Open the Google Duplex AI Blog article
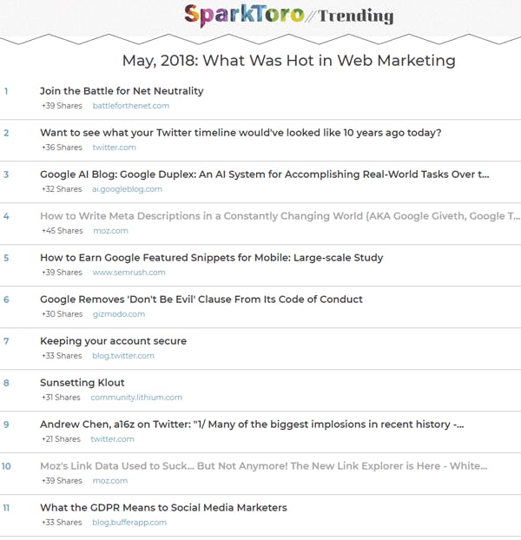This screenshot has height=540, width=521. click(265, 175)
